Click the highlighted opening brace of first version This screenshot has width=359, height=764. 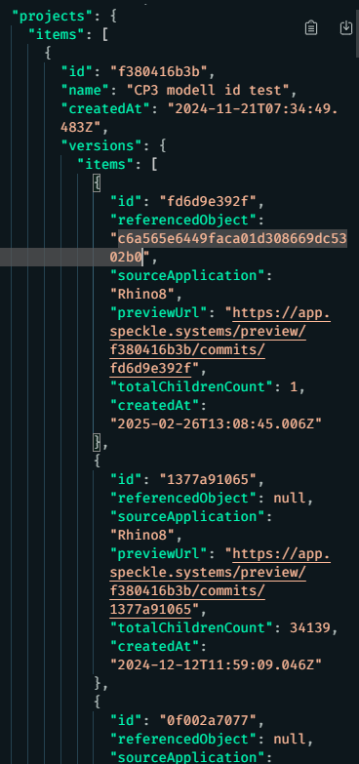(x=98, y=183)
